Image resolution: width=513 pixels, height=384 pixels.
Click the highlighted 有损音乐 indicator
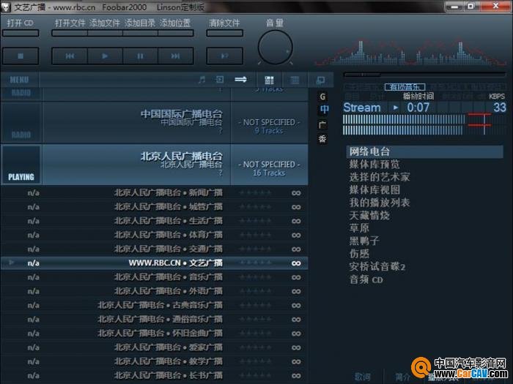405,87
